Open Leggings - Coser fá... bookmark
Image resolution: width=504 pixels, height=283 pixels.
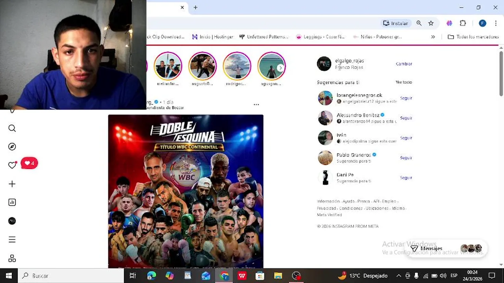click(x=321, y=37)
